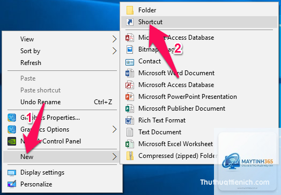Open Display settings monitor icon
The width and height of the screenshot is (281, 195).
12,173
